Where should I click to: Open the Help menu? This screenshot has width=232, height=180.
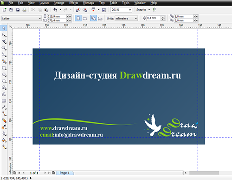click(154, 3)
